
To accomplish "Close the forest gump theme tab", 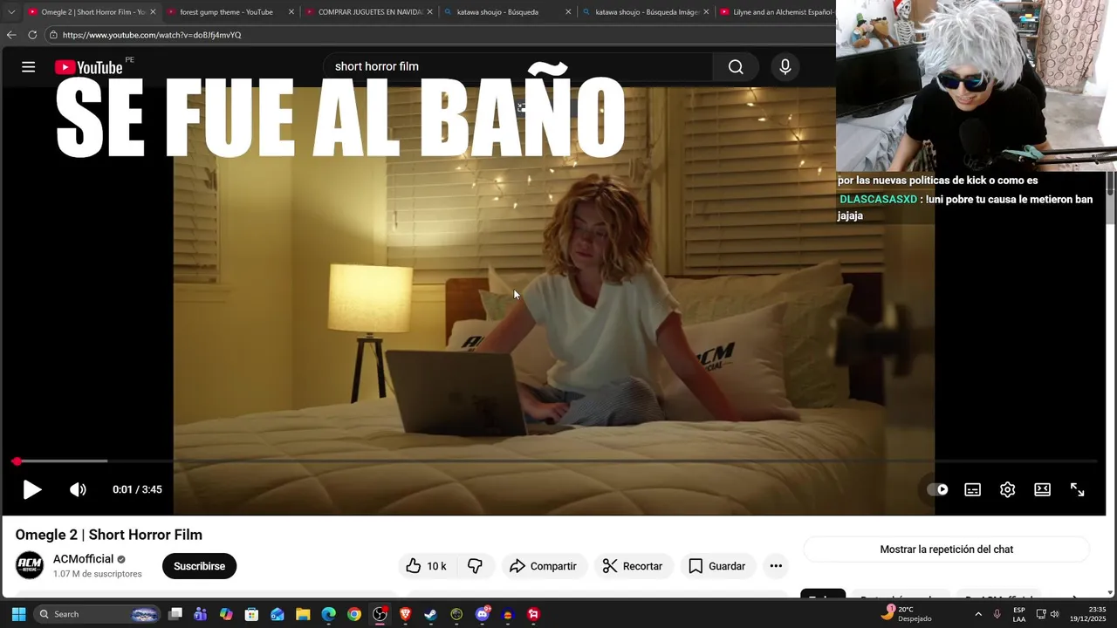I will click(291, 12).
